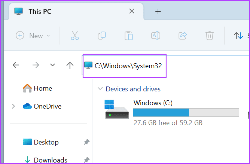Image resolution: width=250 pixels, height=164 pixels.
Task: Click the Cut scissors icon
Action: click(x=75, y=36)
